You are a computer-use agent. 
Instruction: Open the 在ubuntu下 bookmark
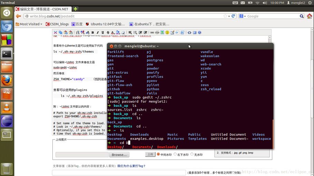pos(149,24)
